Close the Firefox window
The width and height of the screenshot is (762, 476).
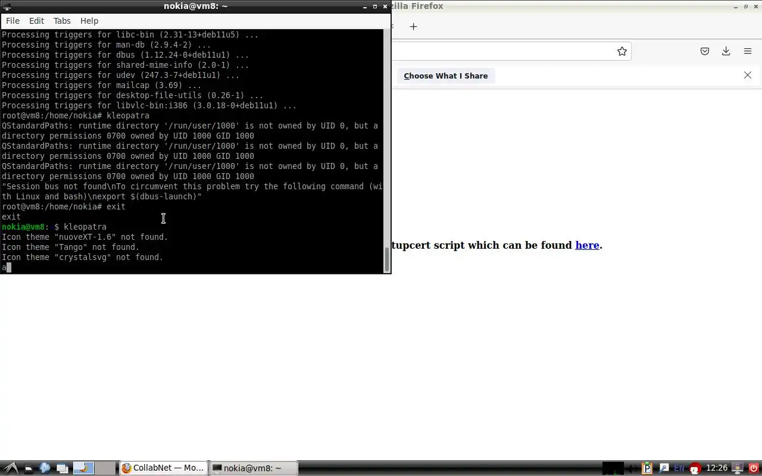tap(756, 7)
